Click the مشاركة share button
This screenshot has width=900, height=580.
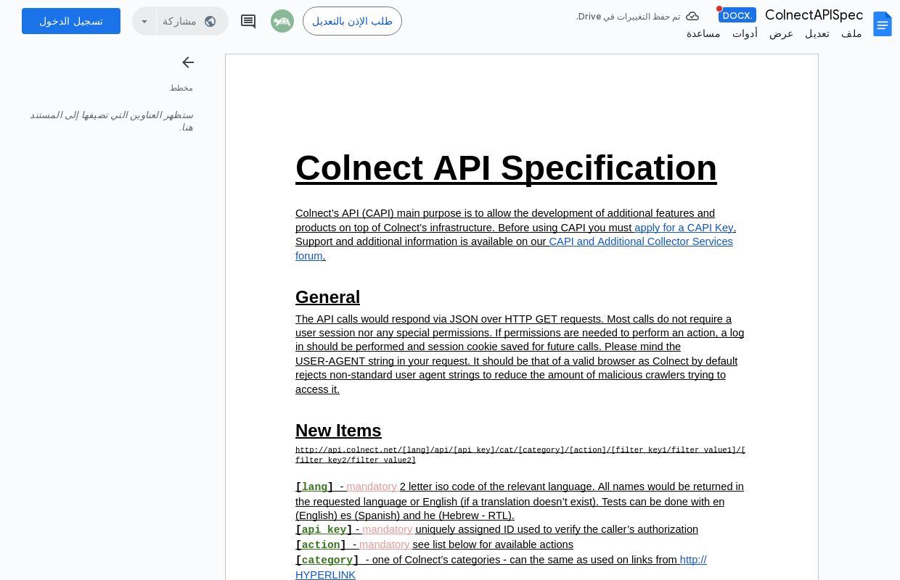pyautogui.click(x=192, y=21)
